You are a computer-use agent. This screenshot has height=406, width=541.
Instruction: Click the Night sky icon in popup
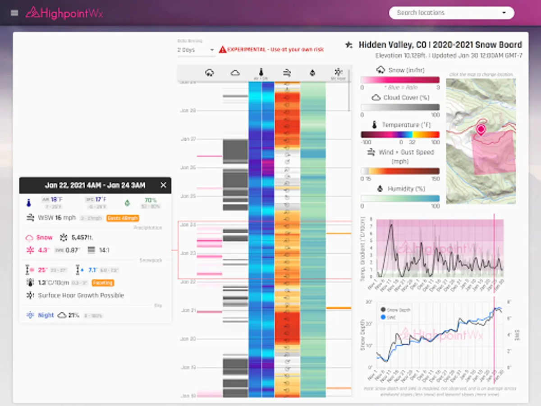30,315
